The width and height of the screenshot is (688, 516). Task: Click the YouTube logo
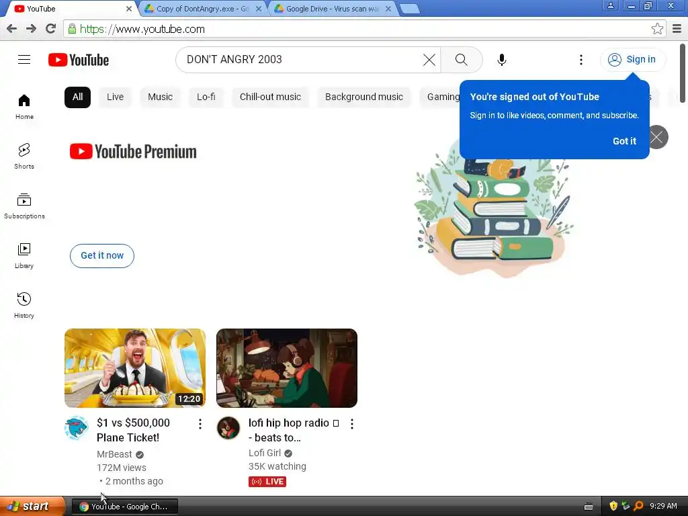(x=79, y=60)
